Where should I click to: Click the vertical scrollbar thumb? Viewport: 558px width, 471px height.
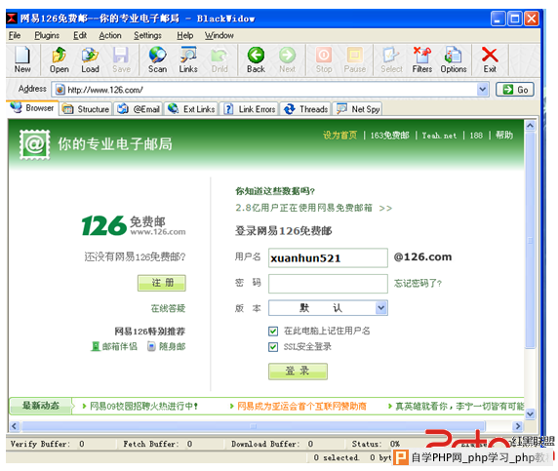pos(530,241)
